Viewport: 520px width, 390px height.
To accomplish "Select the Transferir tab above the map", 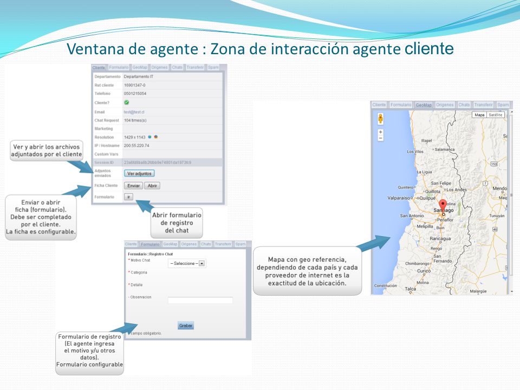I will [483, 105].
